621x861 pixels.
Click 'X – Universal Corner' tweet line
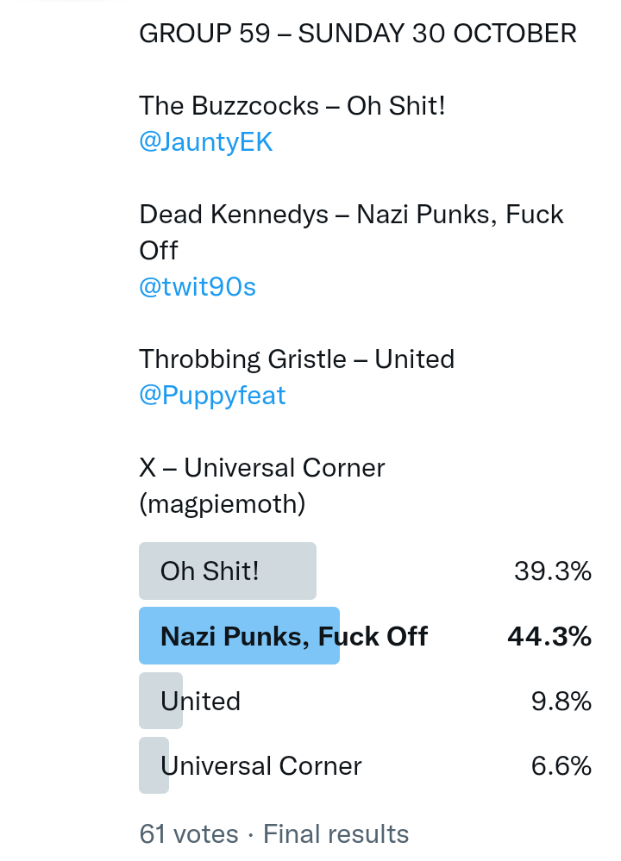pos(262,467)
